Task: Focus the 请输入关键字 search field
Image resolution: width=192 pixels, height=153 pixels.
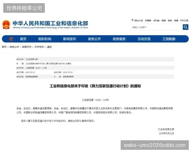Action: coord(157,27)
